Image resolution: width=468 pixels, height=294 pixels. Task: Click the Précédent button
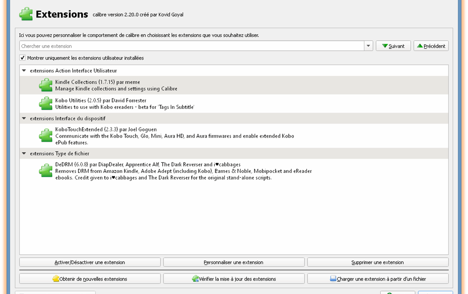pos(431,46)
